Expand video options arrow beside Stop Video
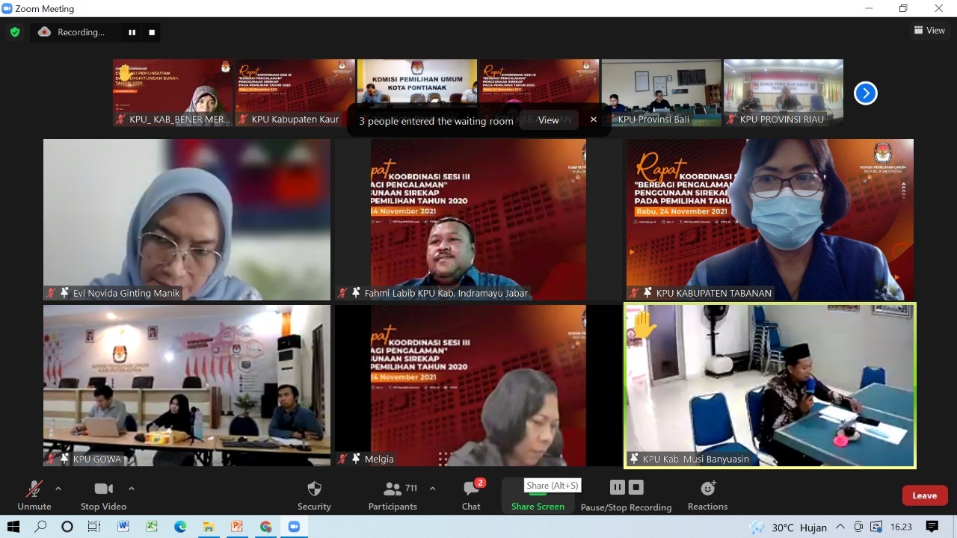Screen dimensions: 957x538 (132, 489)
